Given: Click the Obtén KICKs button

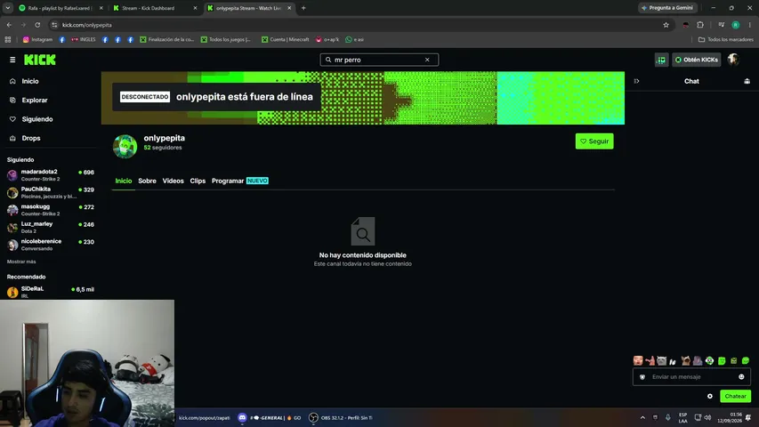Looking at the screenshot, I should click(x=696, y=60).
